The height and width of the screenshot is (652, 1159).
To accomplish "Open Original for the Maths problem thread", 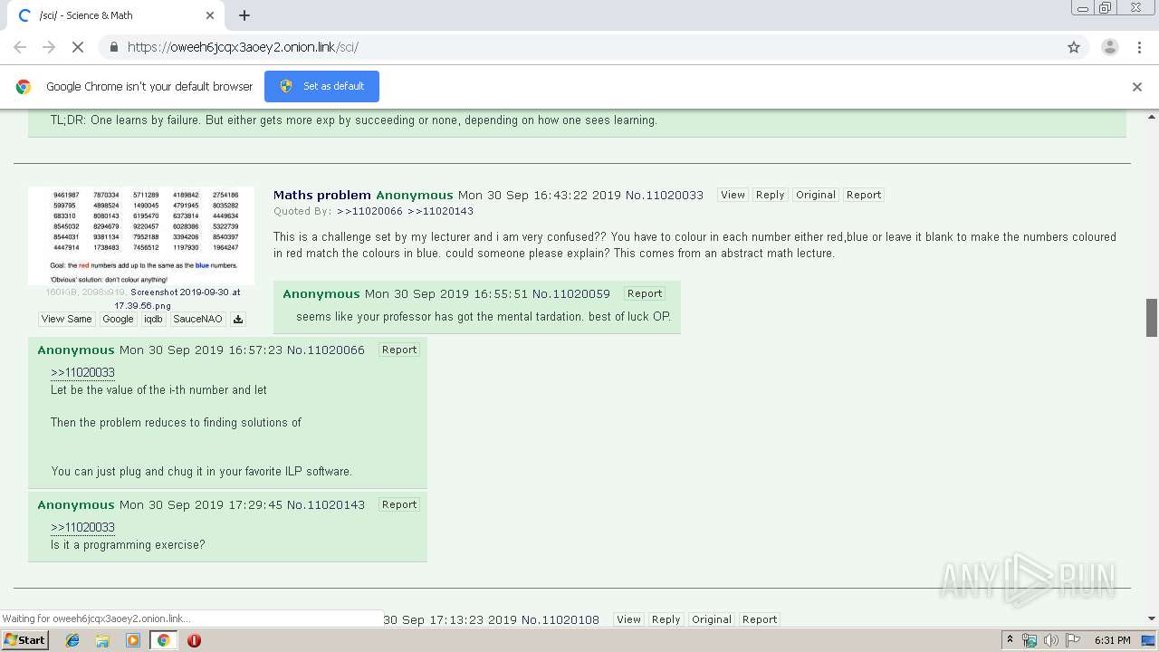I will 816,195.
